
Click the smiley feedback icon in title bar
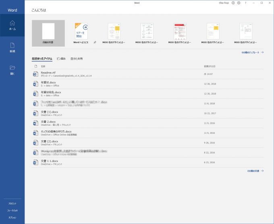[233, 3]
